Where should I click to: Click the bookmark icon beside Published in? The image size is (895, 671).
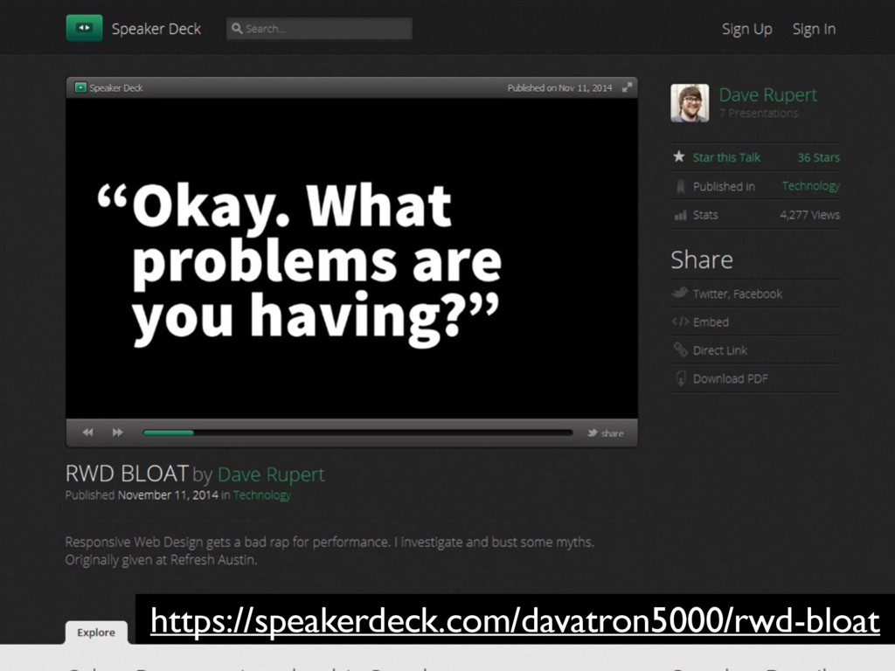[x=680, y=186]
